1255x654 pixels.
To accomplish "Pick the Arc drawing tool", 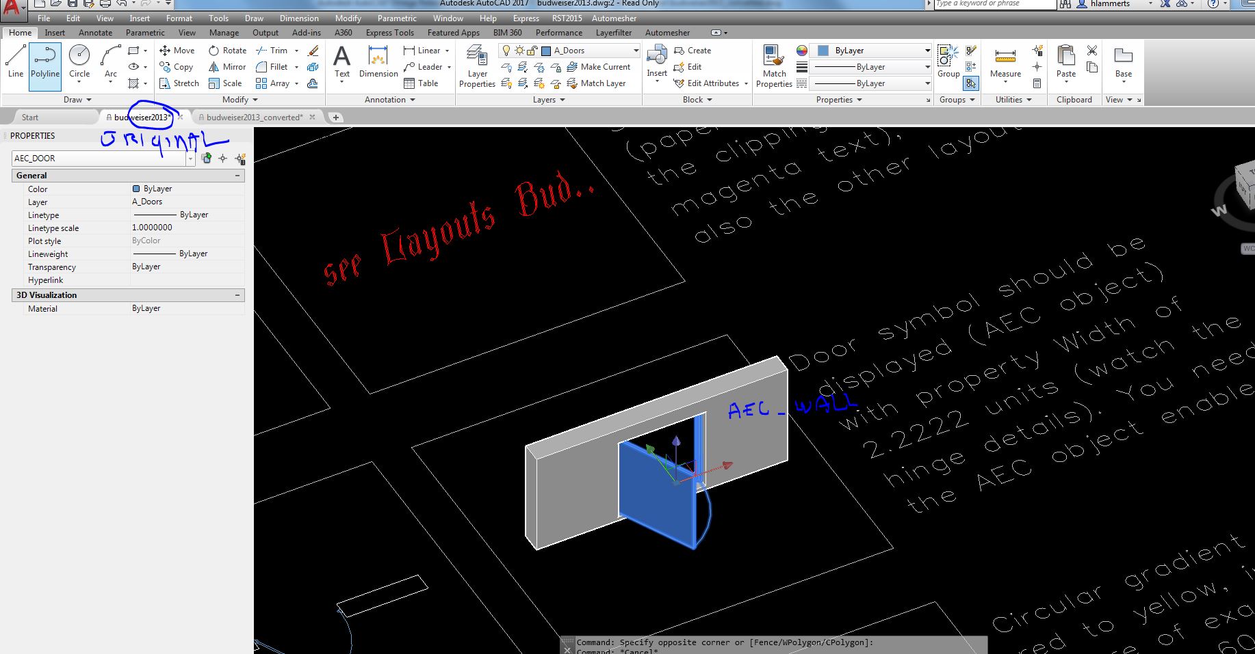I will (111, 63).
